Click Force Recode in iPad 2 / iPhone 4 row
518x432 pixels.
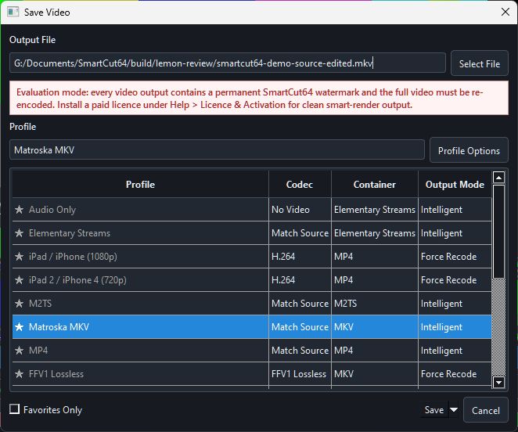[455, 280]
